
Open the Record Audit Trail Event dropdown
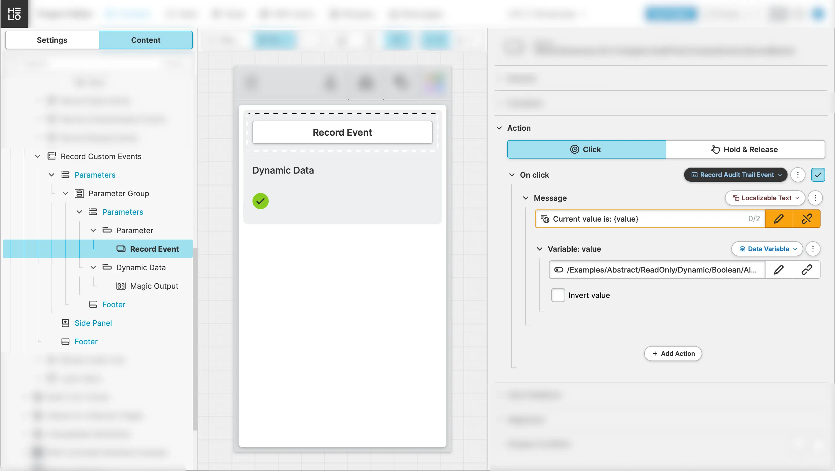point(735,175)
